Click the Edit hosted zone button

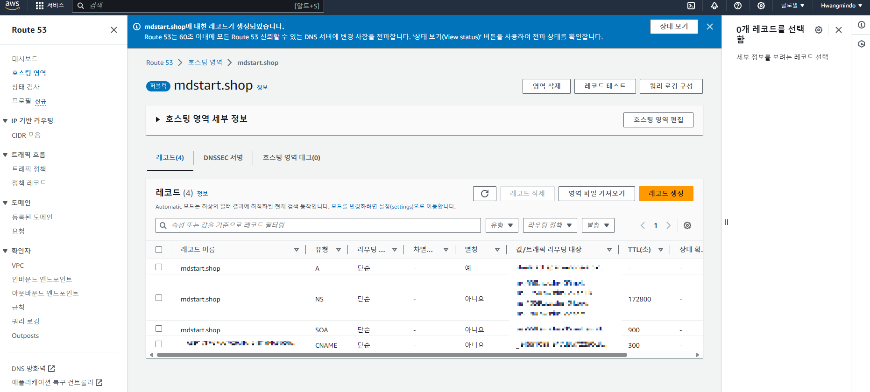coord(658,120)
